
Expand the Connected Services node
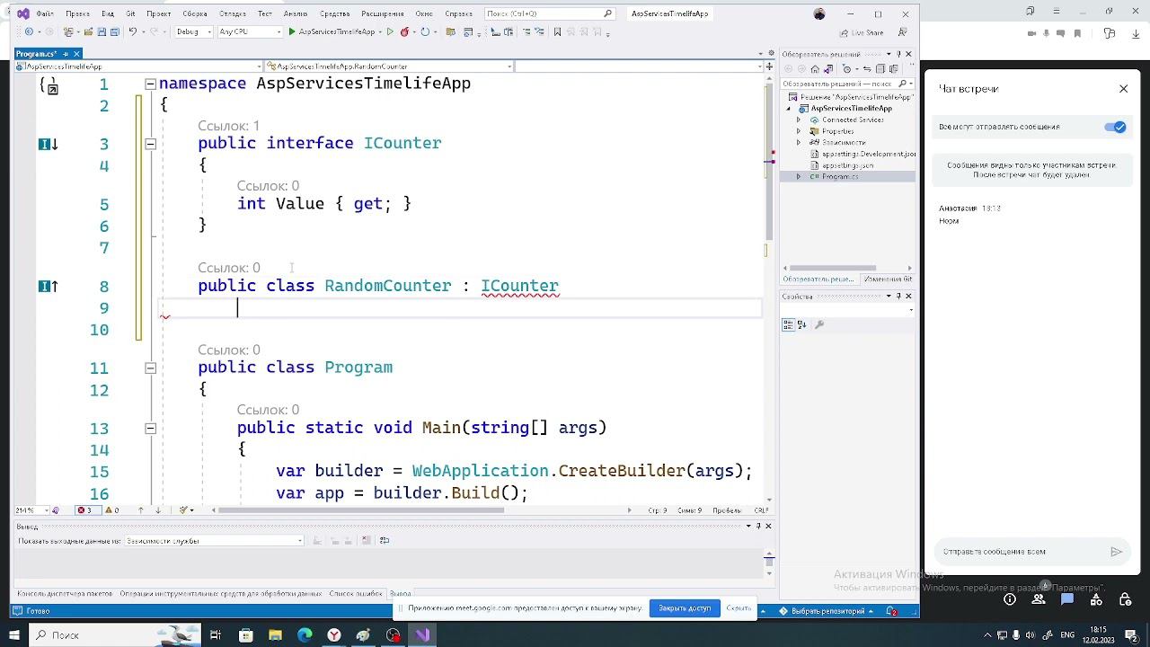[799, 120]
